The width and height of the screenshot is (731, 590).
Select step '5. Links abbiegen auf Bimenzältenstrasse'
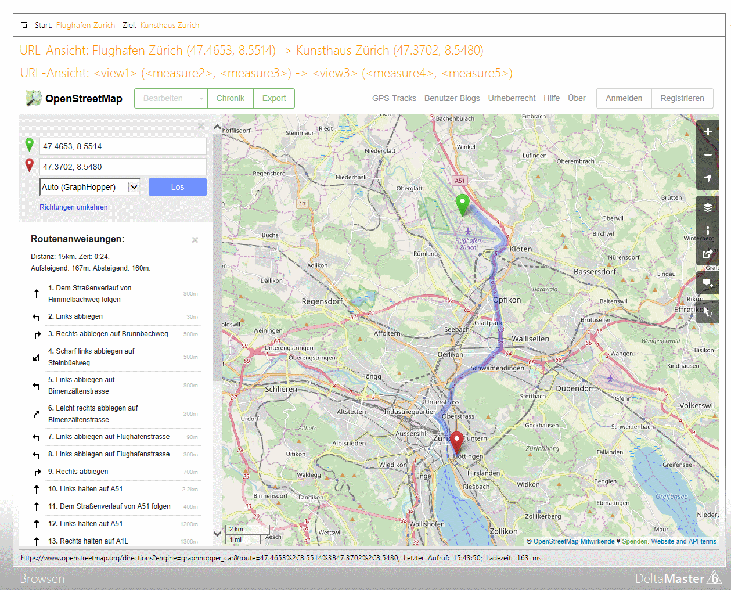coord(116,386)
